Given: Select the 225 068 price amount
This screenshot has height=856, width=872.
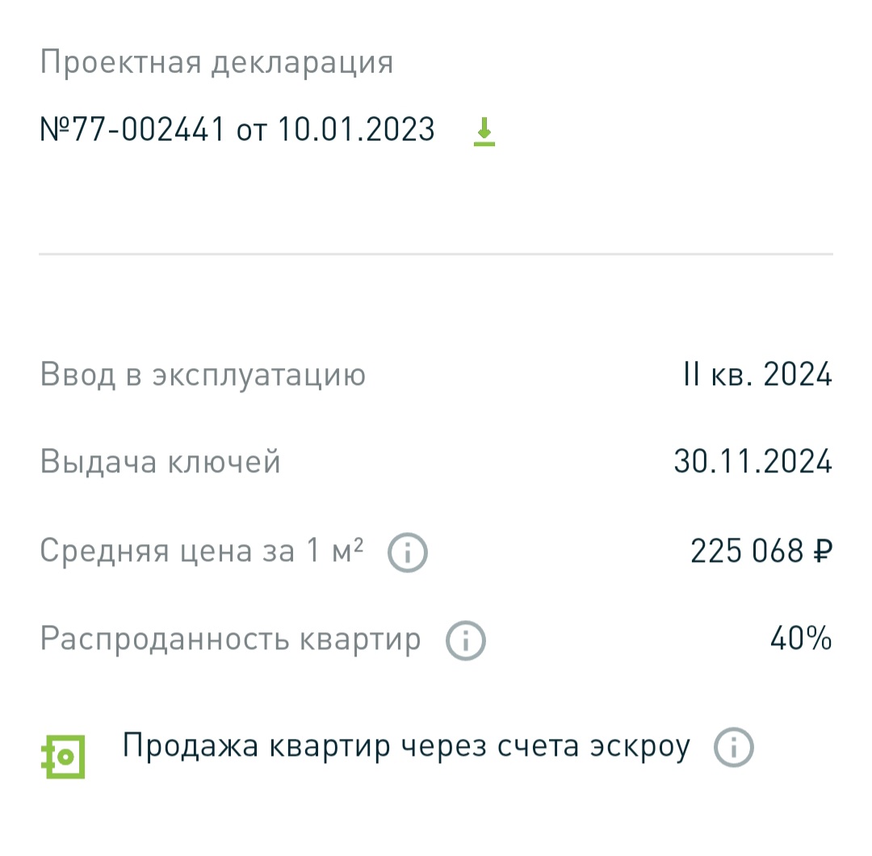Looking at the screenshot, I should [747, 552].
